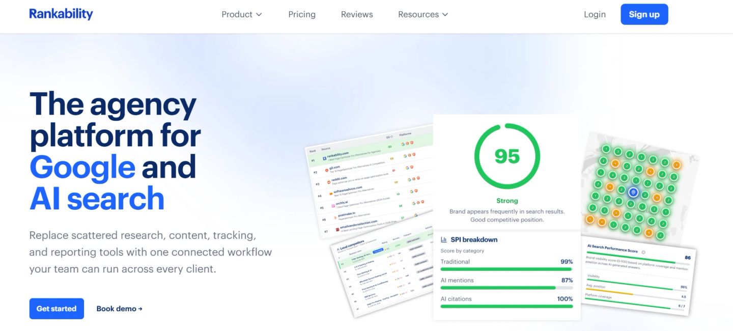This screenshot has height=331, width=733.
Task: Click the reddit.com favicon in ranking table
Action: [329, 181]
